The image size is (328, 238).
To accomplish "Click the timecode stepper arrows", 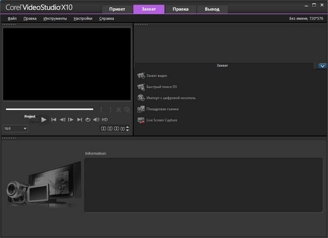I will (x=128, y=129).
